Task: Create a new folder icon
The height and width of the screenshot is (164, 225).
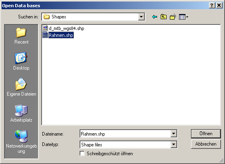Action: click(173, 17)
